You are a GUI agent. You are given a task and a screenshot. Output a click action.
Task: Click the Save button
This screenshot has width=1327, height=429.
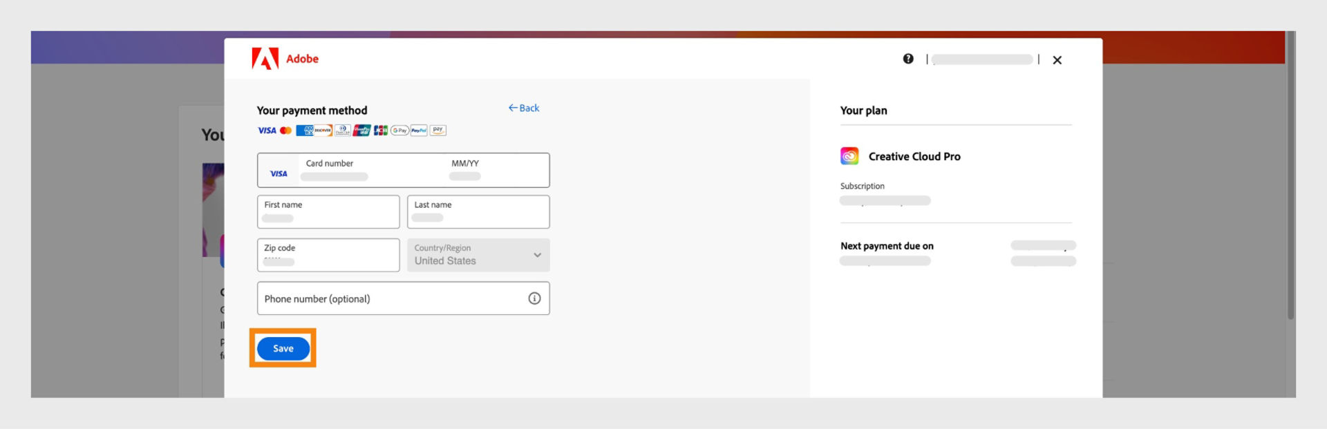tap(283, 348)
